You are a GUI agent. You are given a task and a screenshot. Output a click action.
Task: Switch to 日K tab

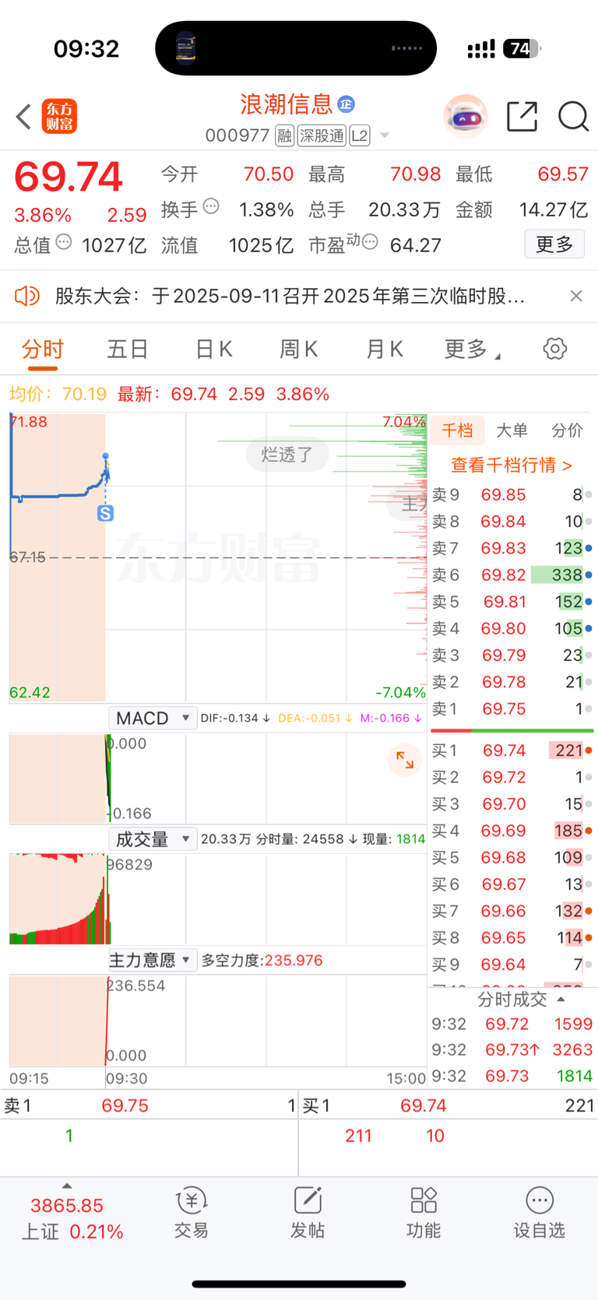[214, 350]
